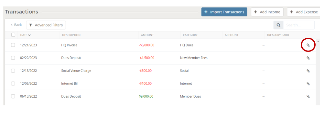
Task: Click the New Member Fees category
Action: (194, 58)
